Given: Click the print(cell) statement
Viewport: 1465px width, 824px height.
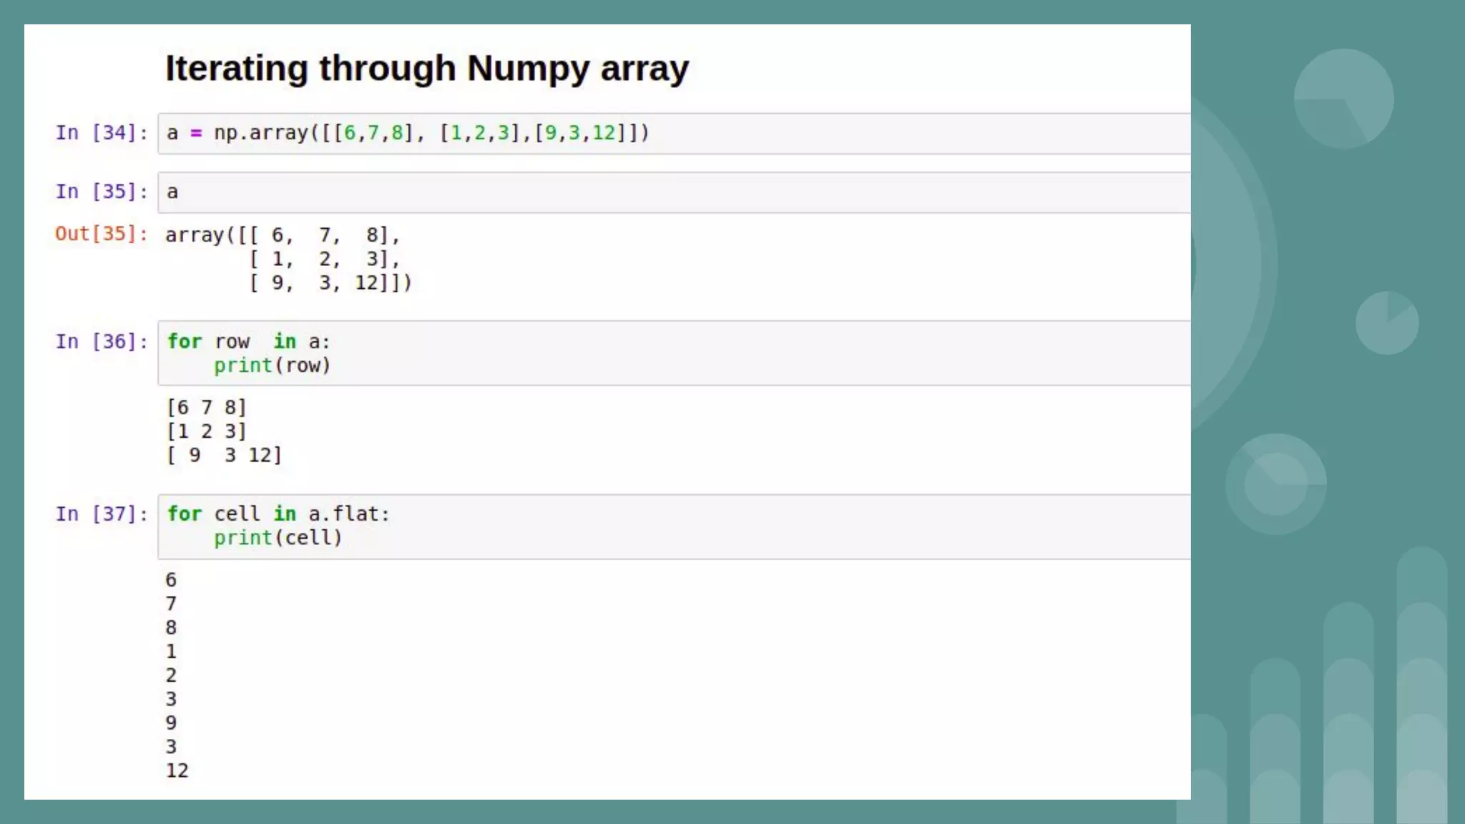Looking at the screenshot, I should [278, 538].
